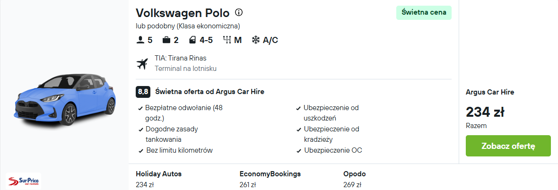Click the Świetna cena badge
The image size is (558, 190).
click(424, 12)
